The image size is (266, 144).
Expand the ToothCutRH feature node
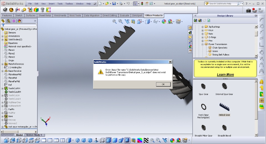click(x=2, y=89)
